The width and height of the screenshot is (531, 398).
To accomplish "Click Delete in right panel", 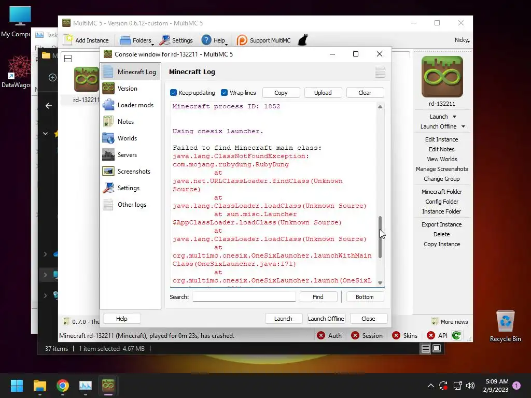I will click(442, 234).
